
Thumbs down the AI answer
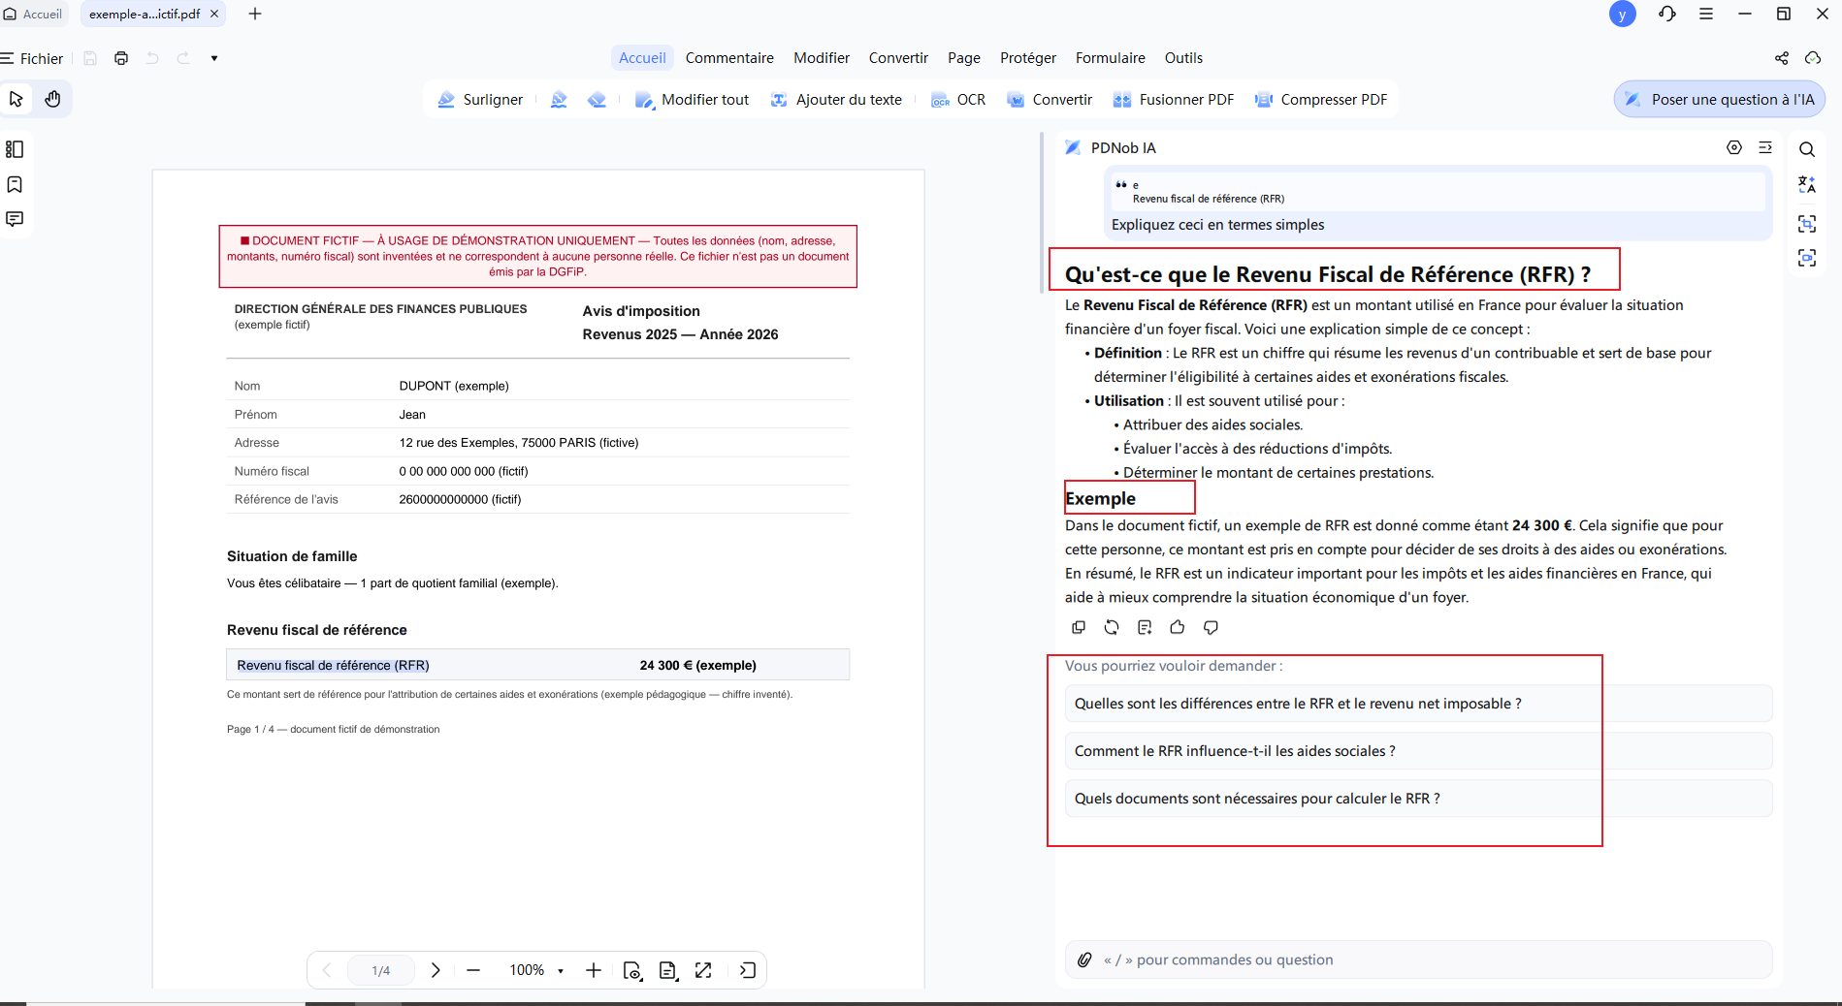(x=1211, y=627)
